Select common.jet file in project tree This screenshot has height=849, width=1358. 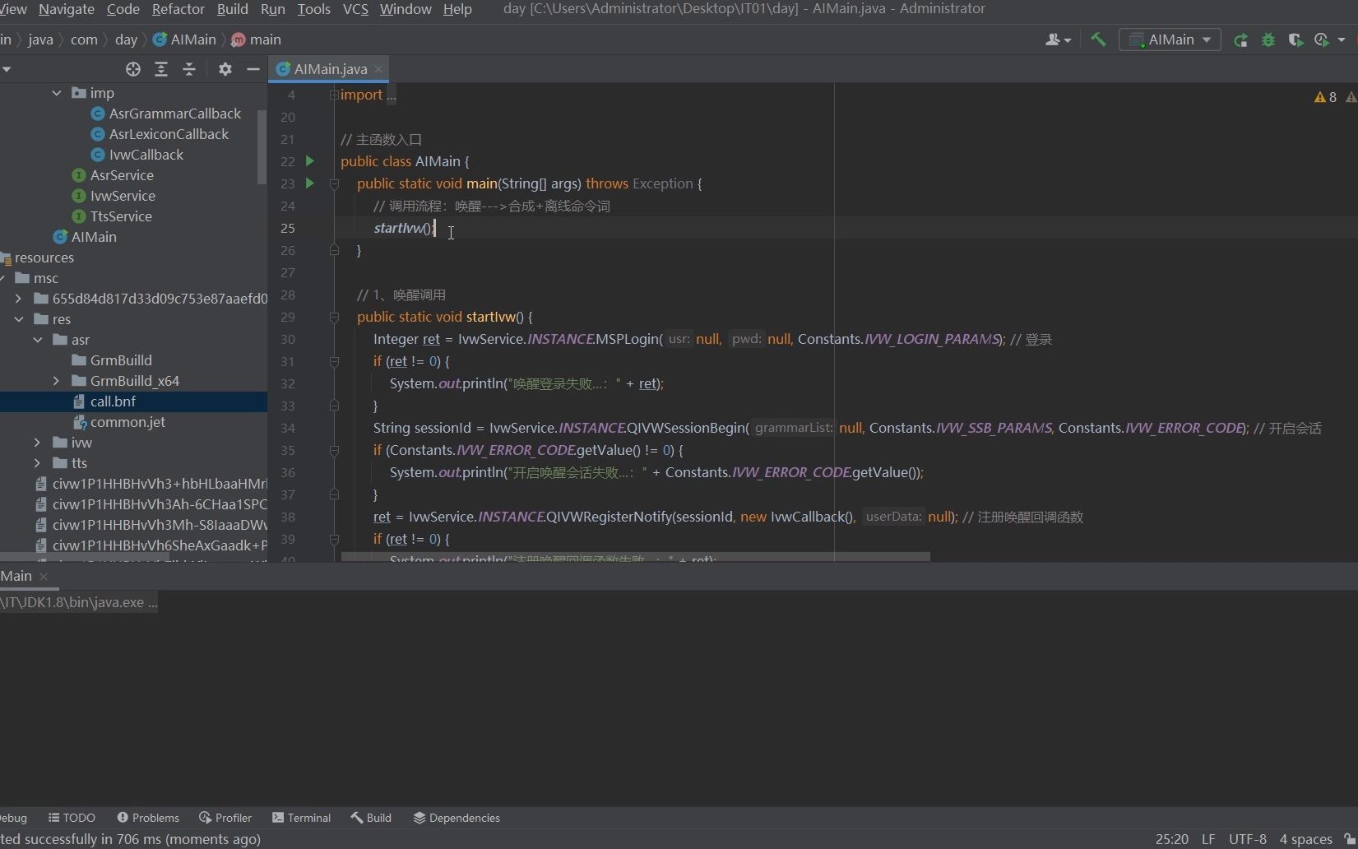pos(127,422)
